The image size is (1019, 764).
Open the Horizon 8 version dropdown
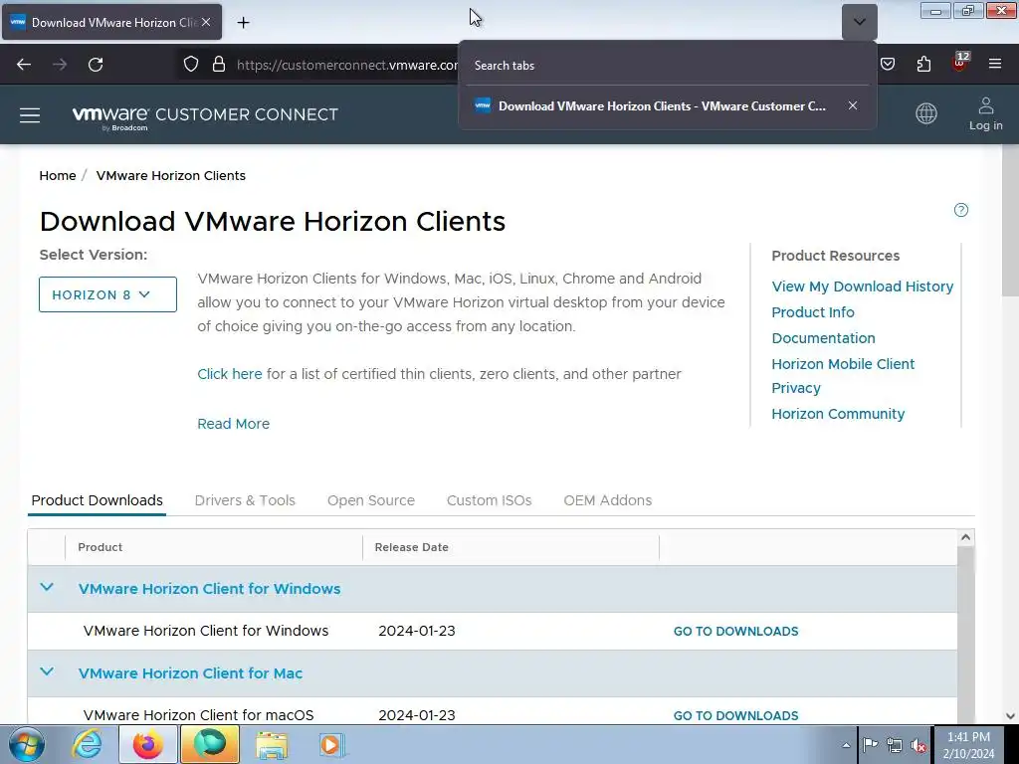click(x=107, y=294)
